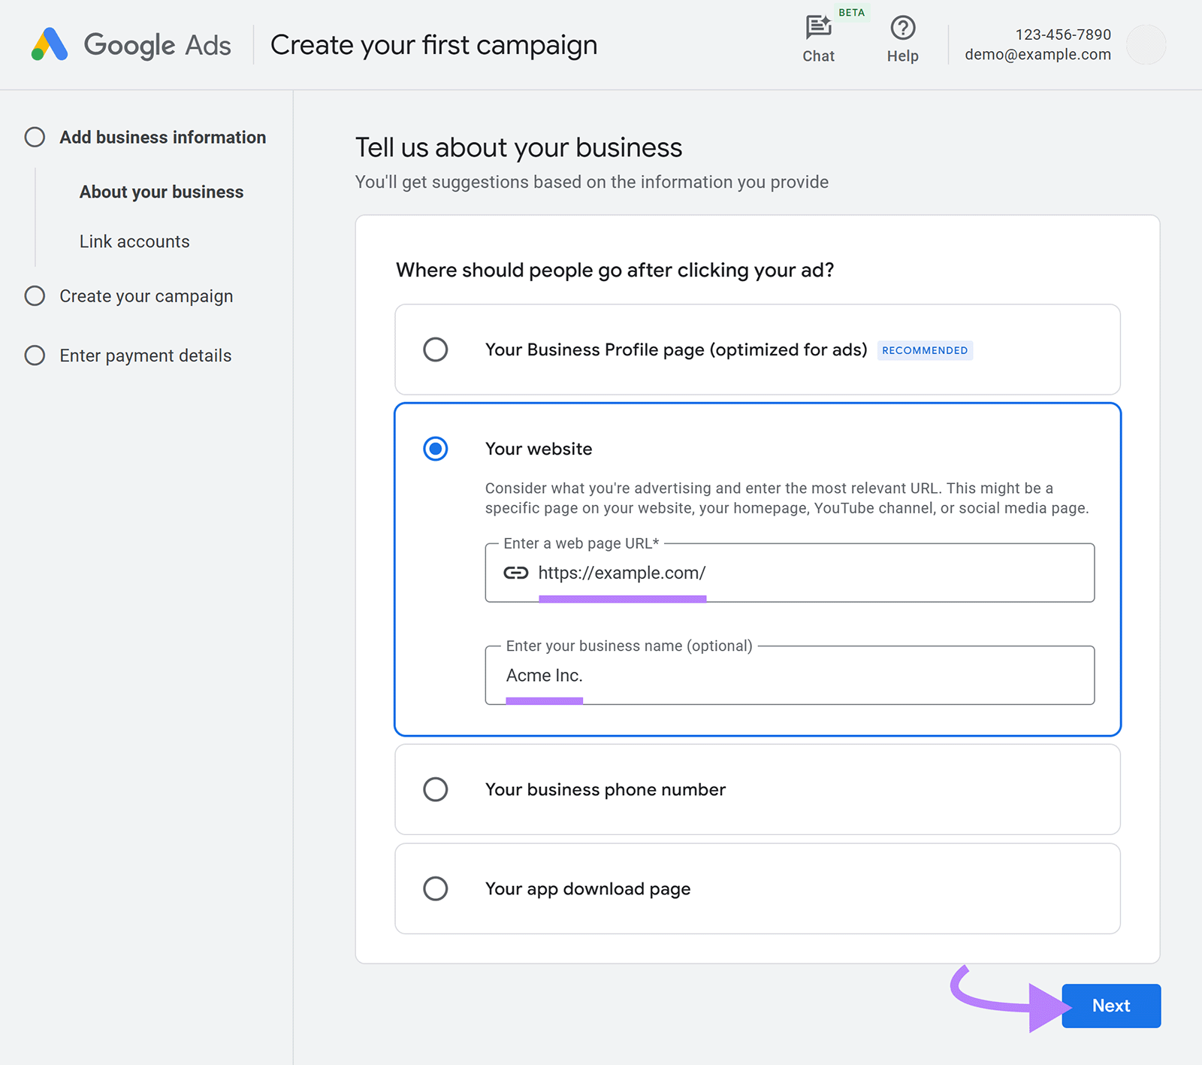Screen dimensions: 1202x1065
Task: Go to About your business
Action: (x=161, y=192)
